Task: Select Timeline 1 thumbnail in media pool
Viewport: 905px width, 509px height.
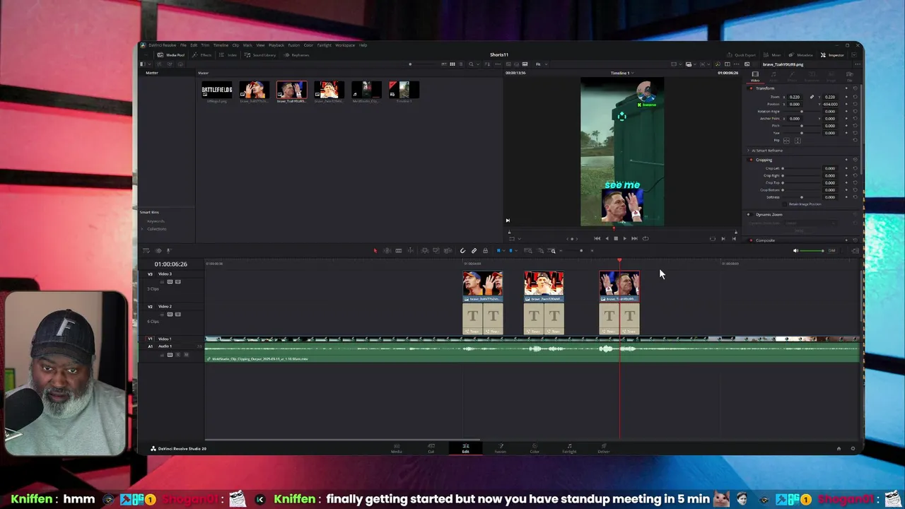Action: [x=404, y=90]
